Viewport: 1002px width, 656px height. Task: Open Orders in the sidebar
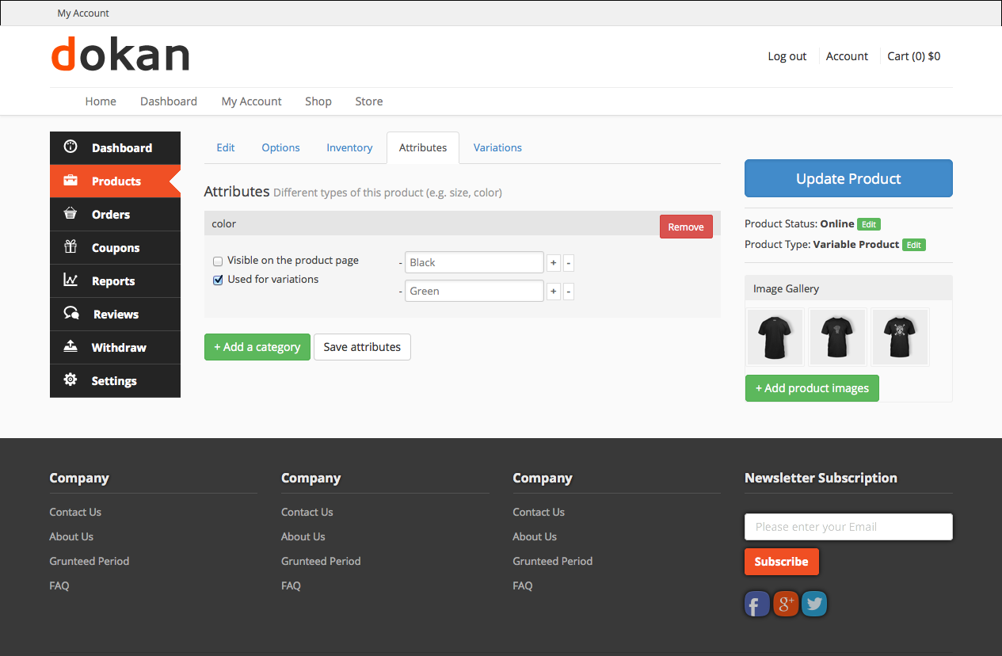(115, 214)
